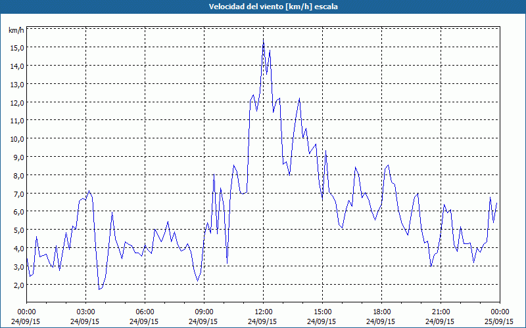Select the 4,0 y-axis value
This screenshot has width=526, height=328.
(x=18, y=249)
